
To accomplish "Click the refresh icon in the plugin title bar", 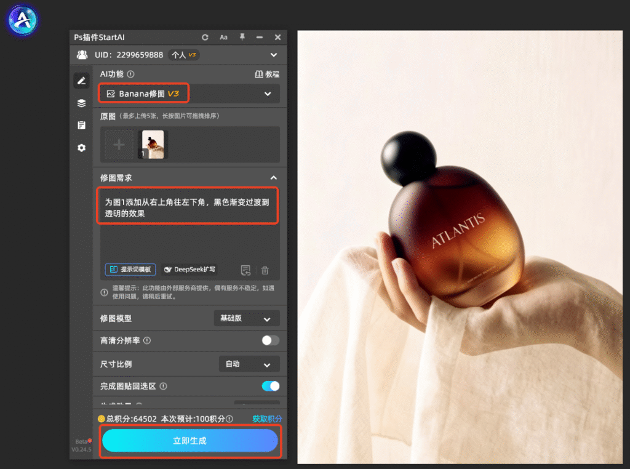I will click(x=205, y=38).
